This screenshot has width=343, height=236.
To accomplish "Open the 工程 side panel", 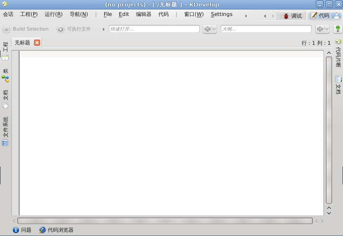I will coord(5,50).
